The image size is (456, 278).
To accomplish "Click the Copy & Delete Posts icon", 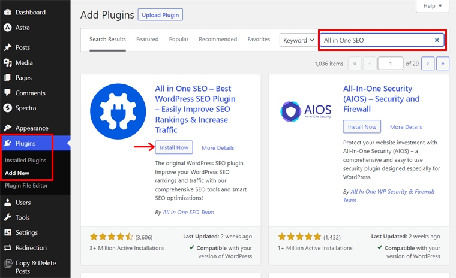I will 8,264.
